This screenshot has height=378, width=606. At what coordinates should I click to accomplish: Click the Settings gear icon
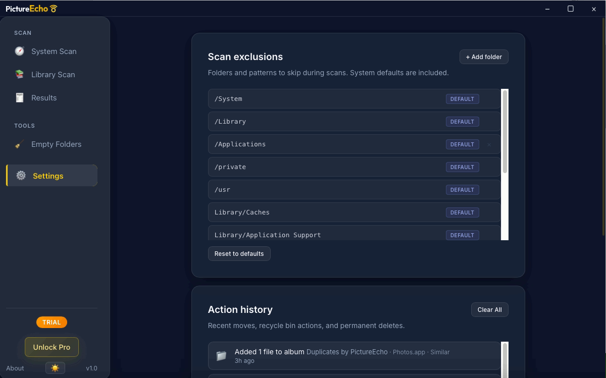click(21, 176)
